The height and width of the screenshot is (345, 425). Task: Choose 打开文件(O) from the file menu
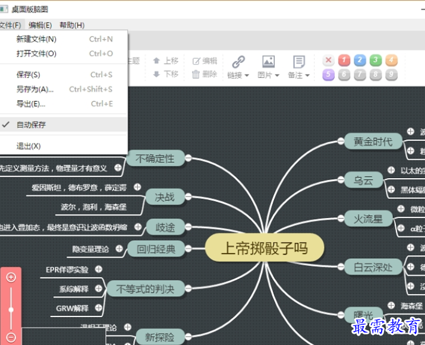point(64,53)
